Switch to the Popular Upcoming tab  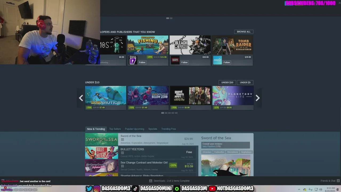point(135,129)
